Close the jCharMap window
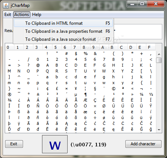The width and height of the screenshot is (167, 158). [x=156, y=4]
